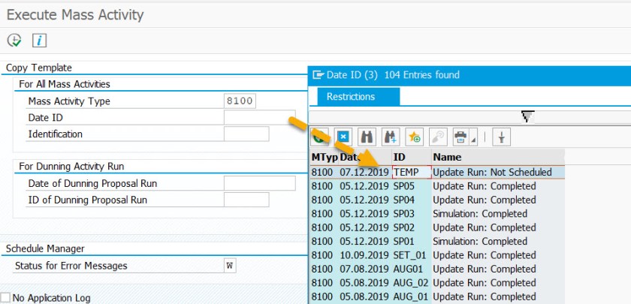Click the blue Cancel X icon
631x304 pixels.
(343, 137)
